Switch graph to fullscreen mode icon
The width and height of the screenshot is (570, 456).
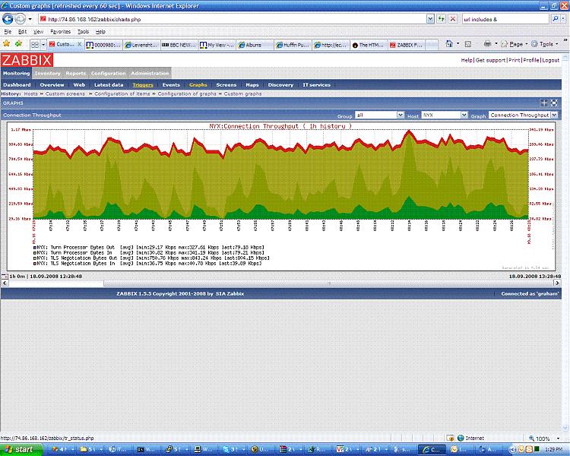[555, 102]
